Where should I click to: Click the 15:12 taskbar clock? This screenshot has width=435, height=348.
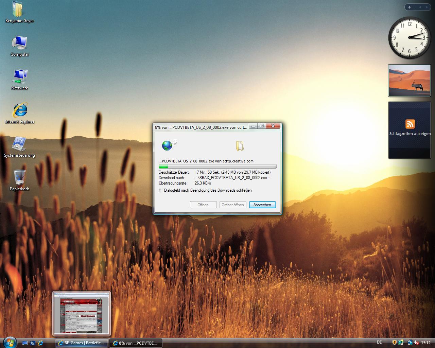[x=426, y=343]
